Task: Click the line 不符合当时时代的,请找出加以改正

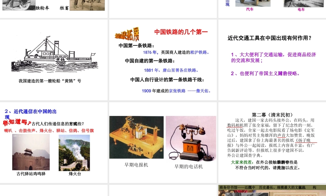Action: tap(268, 168)
